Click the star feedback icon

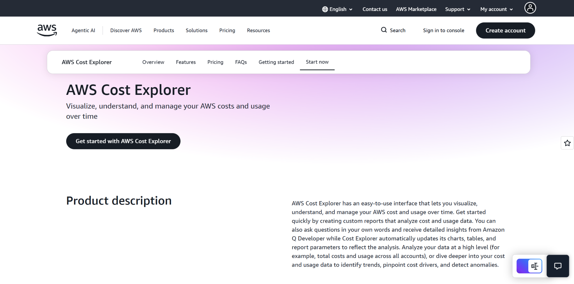point(567,143)
